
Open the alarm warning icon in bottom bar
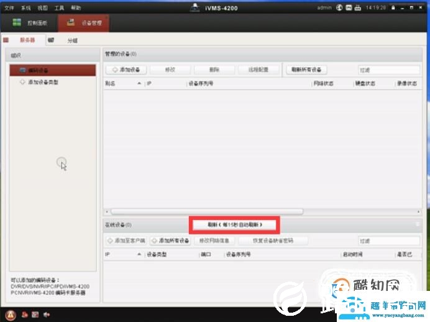pyautogui.click(x=11, y=315)
